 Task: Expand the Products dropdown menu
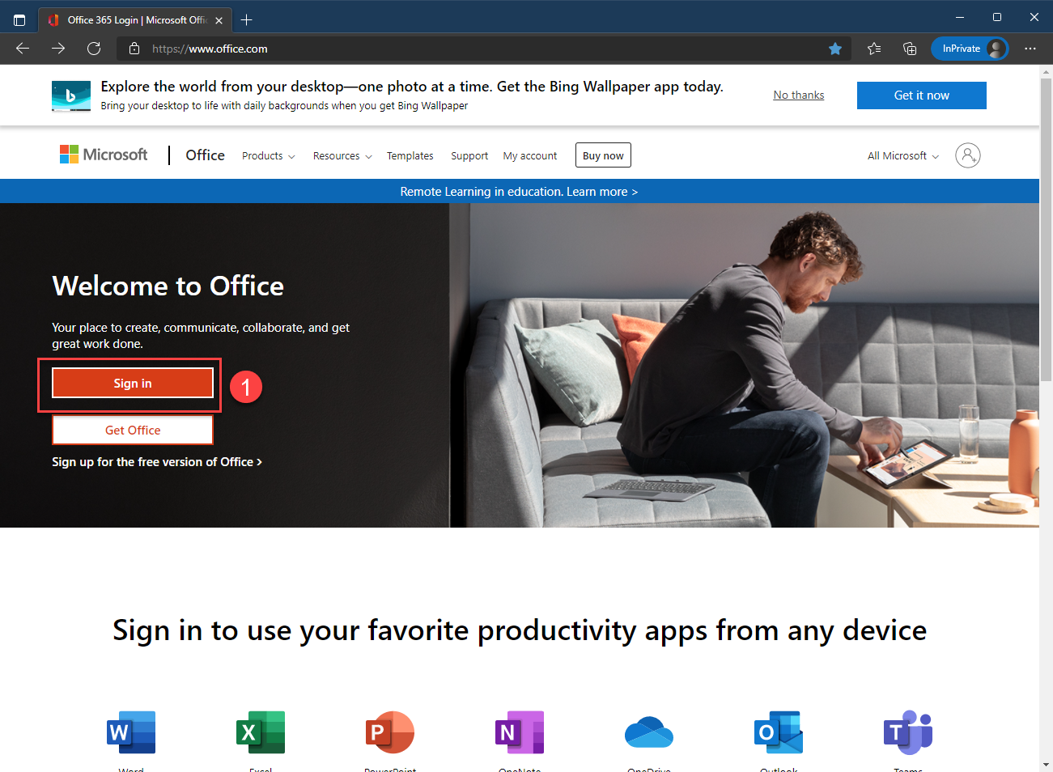tap(268, 156)
